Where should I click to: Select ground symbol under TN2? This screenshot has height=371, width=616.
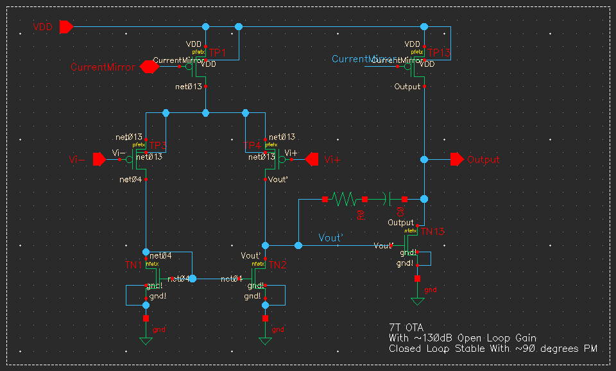[265, 331]
